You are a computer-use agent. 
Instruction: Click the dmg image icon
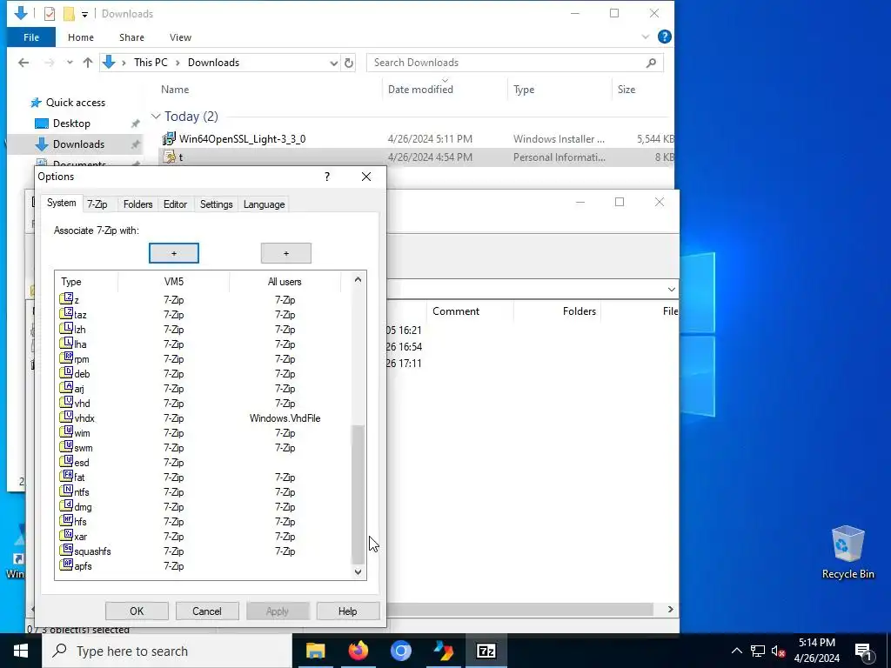pos(66,505)
